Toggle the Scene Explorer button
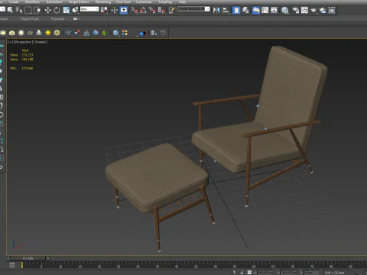Viewport: 367px width, 275px height. pos(236,10)
